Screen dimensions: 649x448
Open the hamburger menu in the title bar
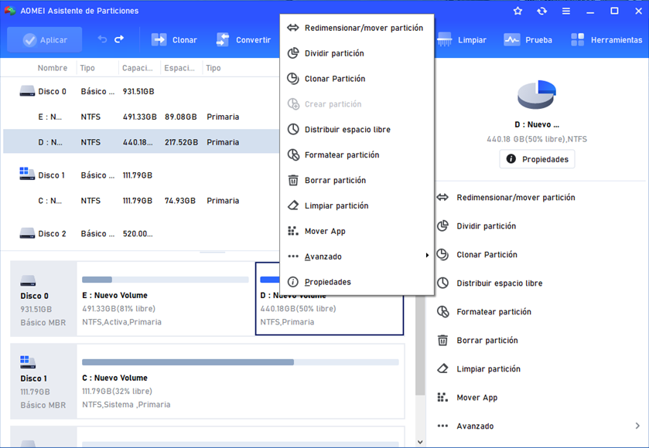(566, 12)
